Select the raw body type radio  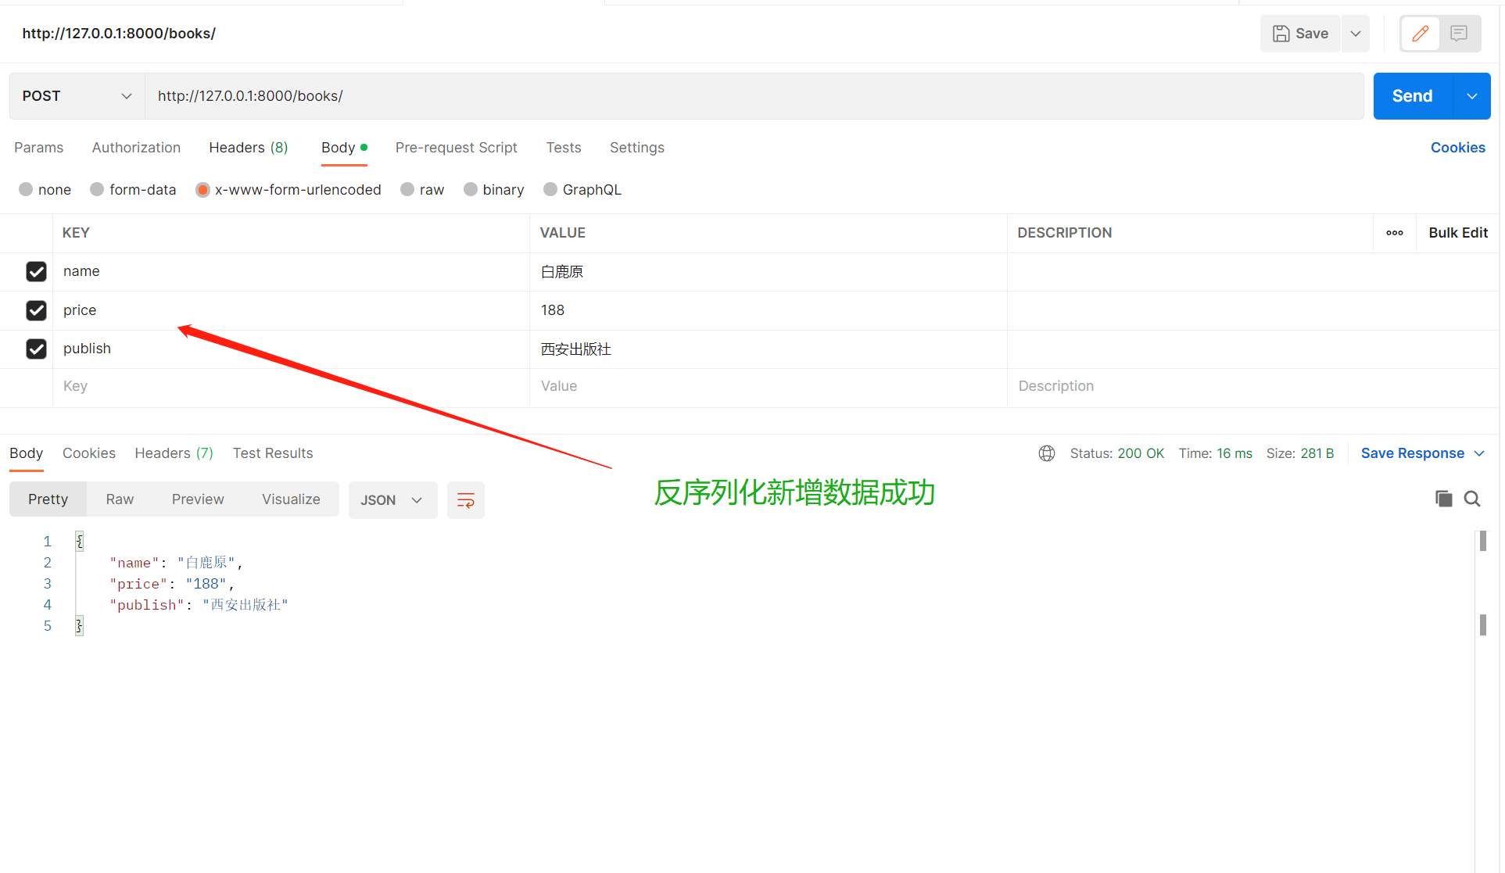pos(407,190)
